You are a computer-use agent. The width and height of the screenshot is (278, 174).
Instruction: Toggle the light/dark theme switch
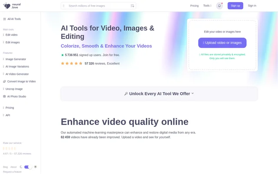tap(28, 167)
